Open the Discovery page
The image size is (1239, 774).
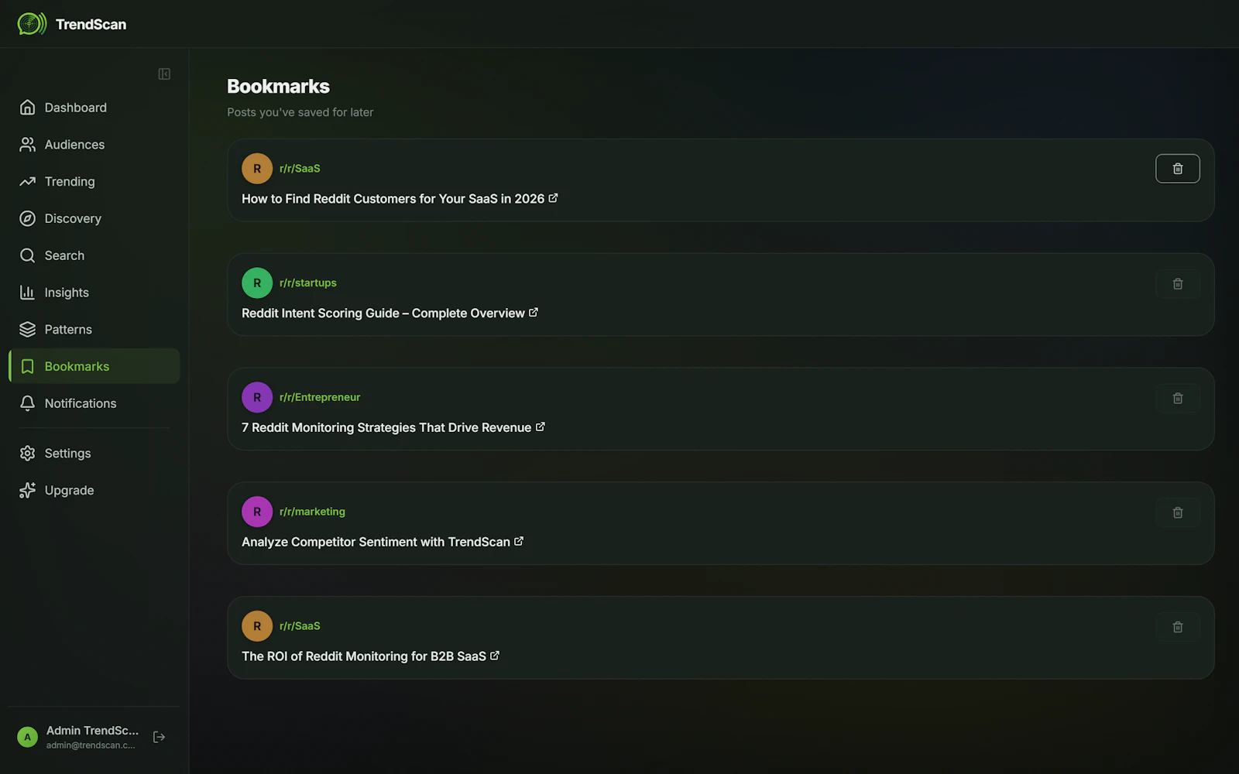coord(94,219)
